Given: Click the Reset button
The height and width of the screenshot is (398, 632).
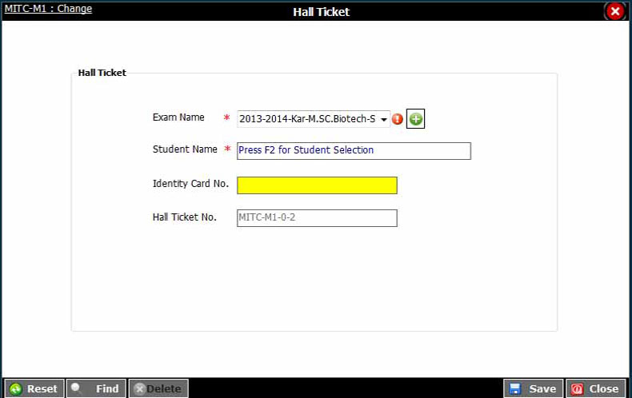Looking at the screenshot, I should [34, 388].
